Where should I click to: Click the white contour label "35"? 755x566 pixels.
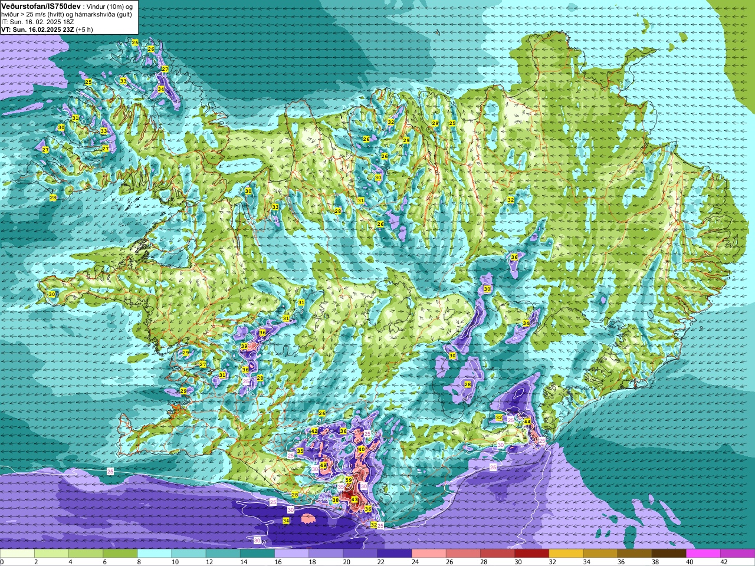click(x=340, y=487)
